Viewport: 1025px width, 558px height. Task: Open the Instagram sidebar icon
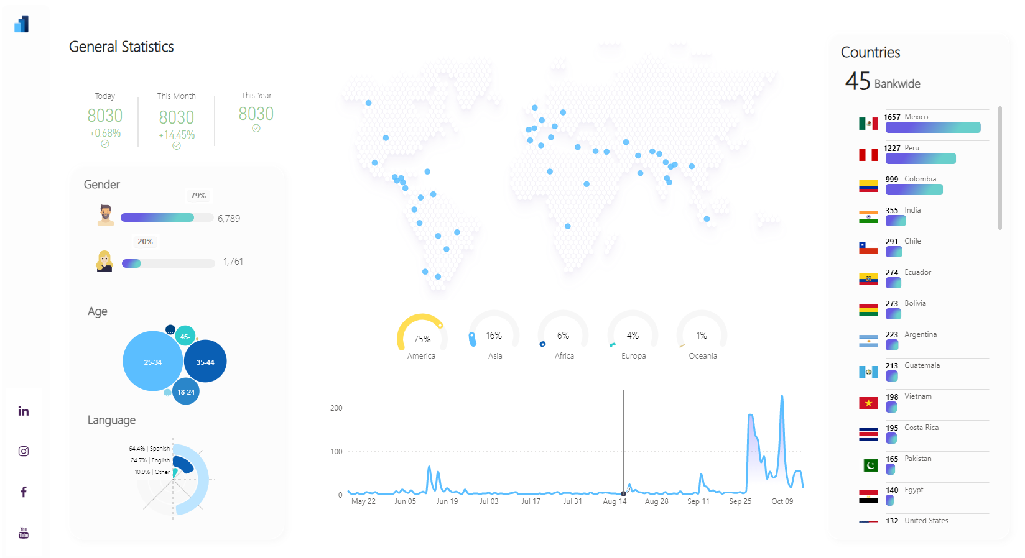point(24,451)
